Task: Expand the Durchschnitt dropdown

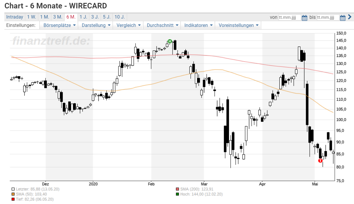Action: (x=162, y=25)
